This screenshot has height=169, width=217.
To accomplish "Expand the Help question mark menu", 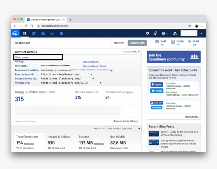I will click(x=164, y=33).
